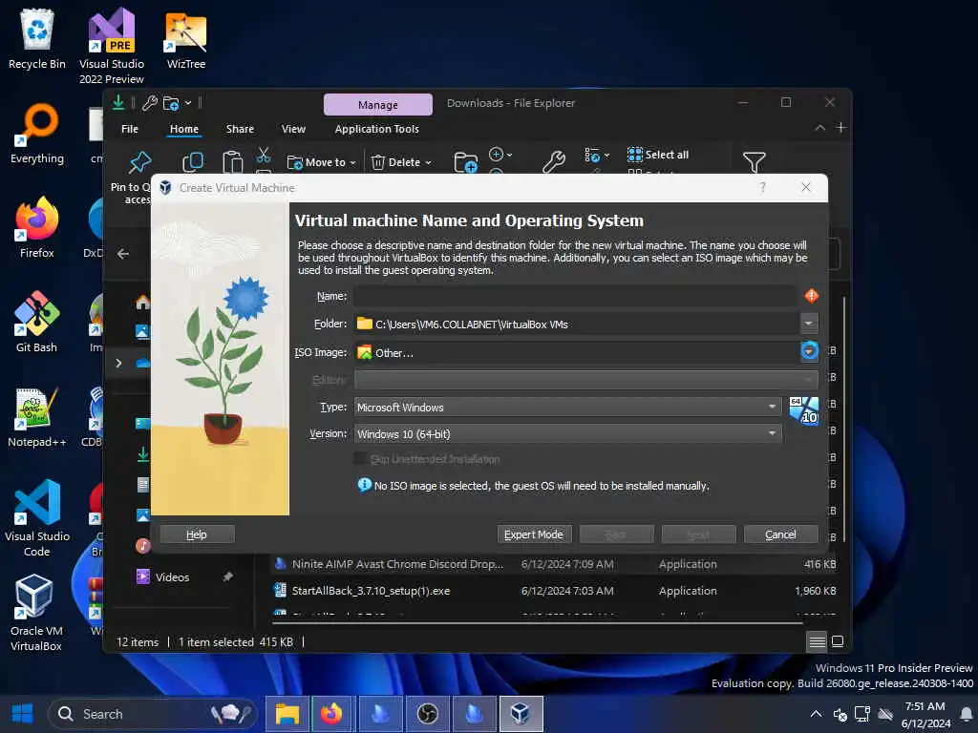Click the file list horizontal scrollbar
This screenshot has height=733, width=978.
tap(537, 621)
